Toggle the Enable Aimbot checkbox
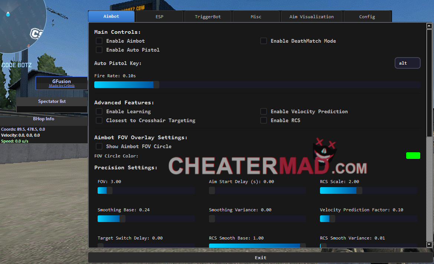Viewport: 434px width, 264px height. 99,41
